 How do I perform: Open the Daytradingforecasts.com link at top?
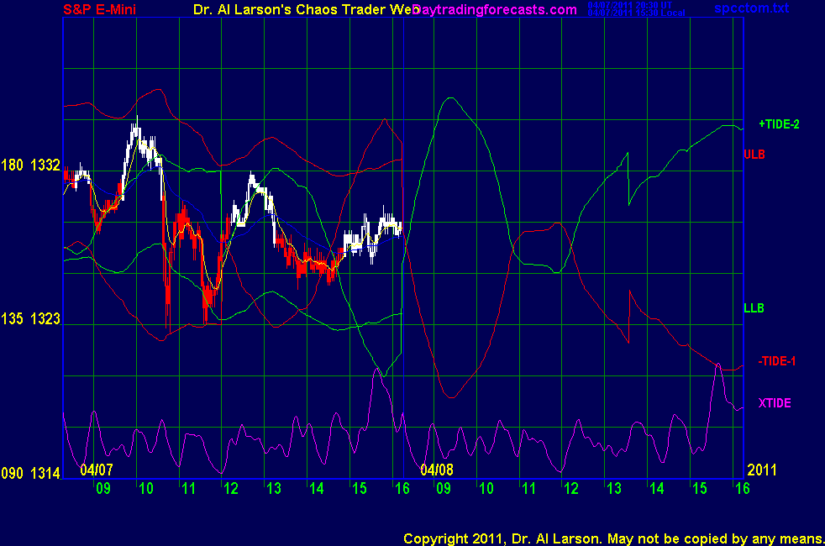point(494,10)
